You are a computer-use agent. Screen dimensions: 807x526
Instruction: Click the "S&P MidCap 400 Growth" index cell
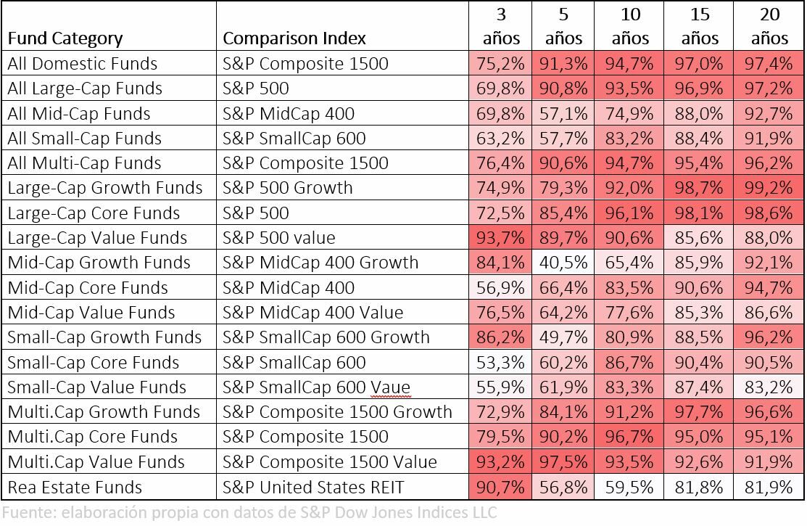(x=320, y=263)
